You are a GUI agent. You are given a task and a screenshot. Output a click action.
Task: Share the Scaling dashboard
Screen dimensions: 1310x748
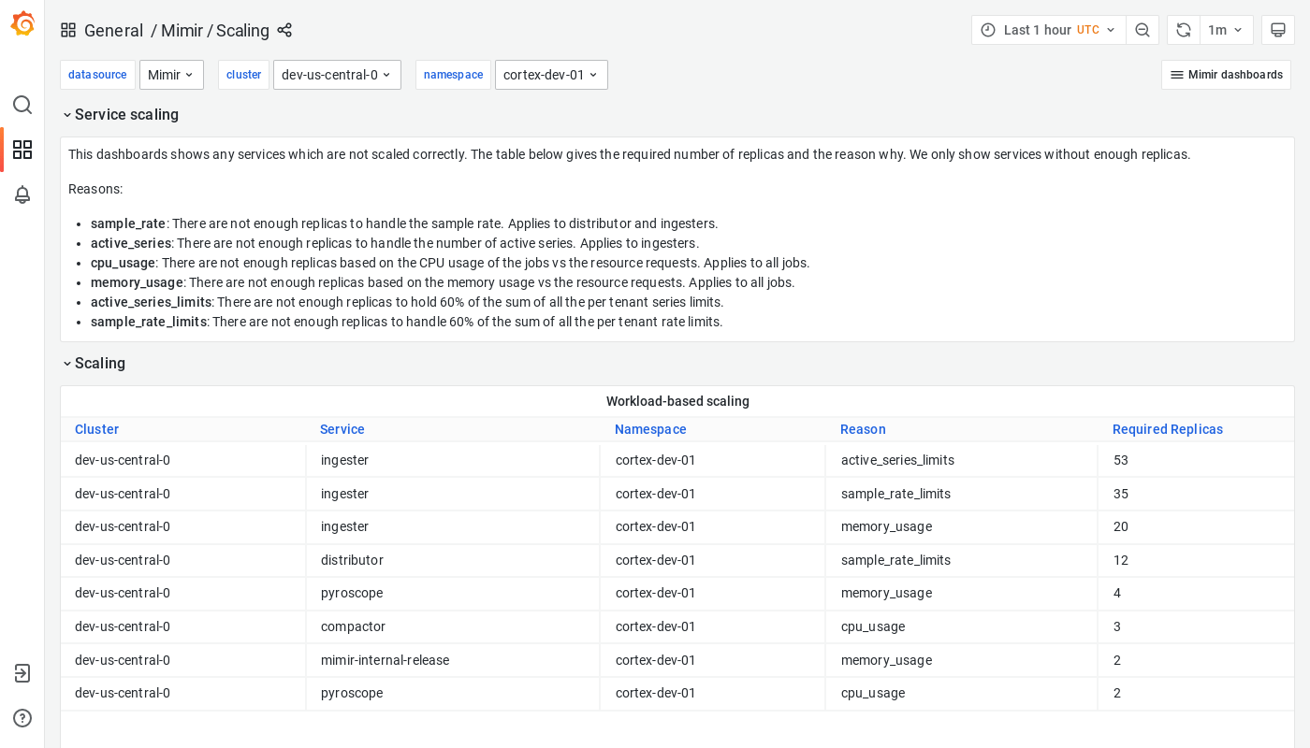coord(284,30)
